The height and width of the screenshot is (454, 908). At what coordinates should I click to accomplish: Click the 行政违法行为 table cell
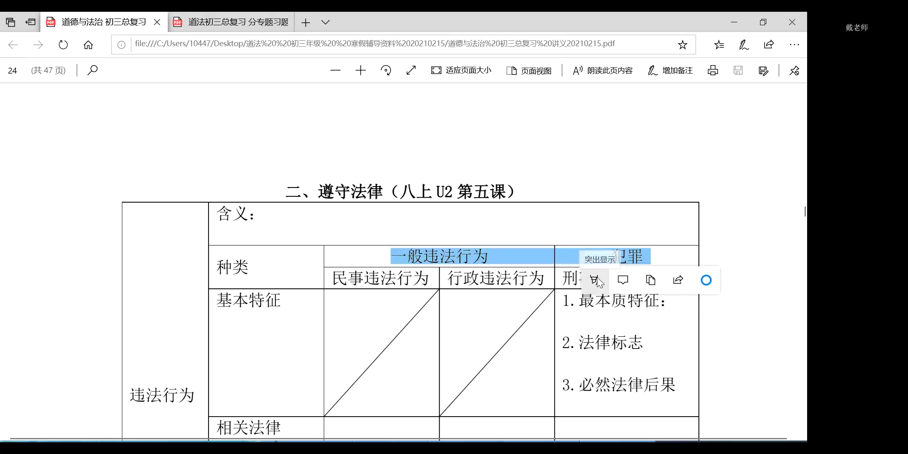tap(496, 278)
